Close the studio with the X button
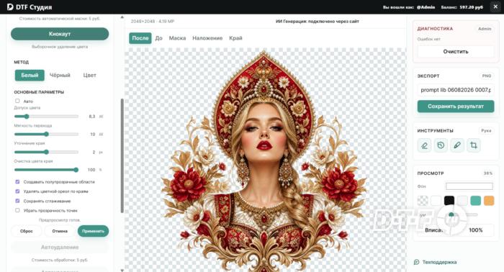 (x=495, y=6)
